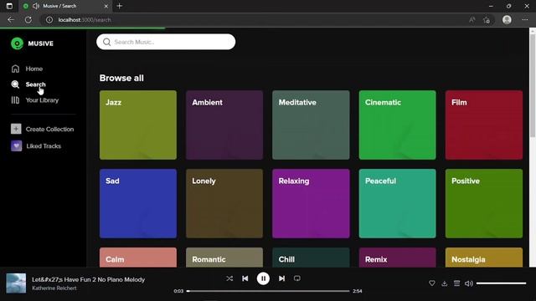536x301 pixels.
Task: Open the Positive genre tile
Action: pos(484,203)
